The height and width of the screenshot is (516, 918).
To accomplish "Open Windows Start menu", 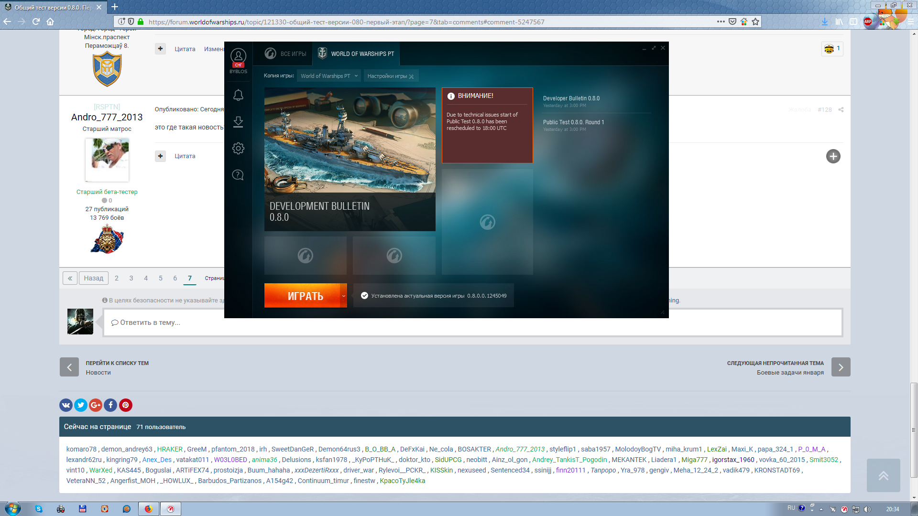I will click(x=12, y=508).
